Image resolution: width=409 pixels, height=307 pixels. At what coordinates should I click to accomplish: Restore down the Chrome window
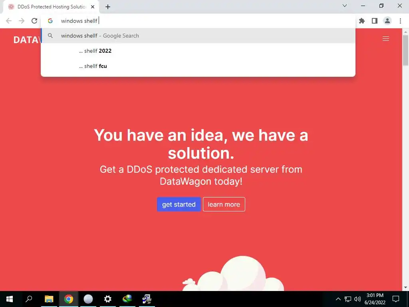click(381, 6)
